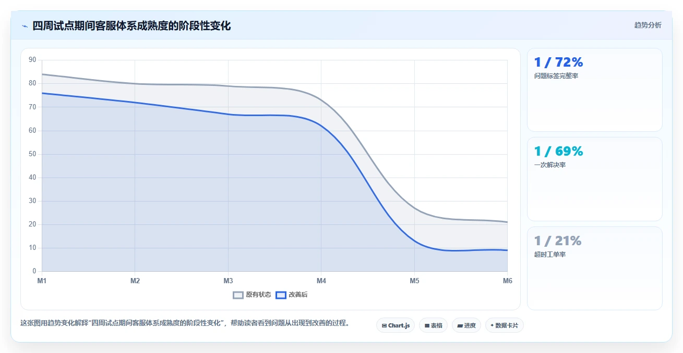Click the 超时工单率 label text

click(550, 255)
